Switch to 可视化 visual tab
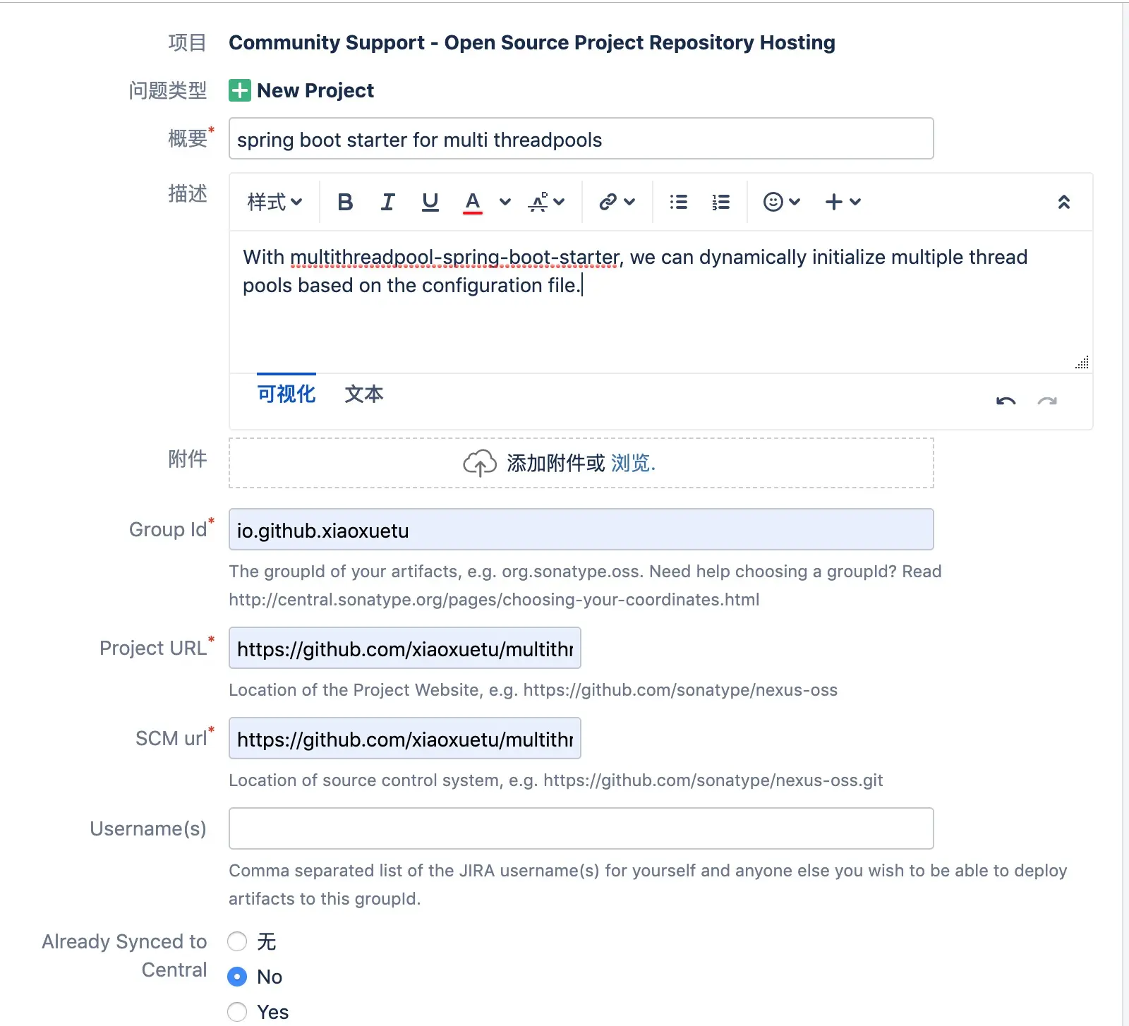 click(286, 394)
